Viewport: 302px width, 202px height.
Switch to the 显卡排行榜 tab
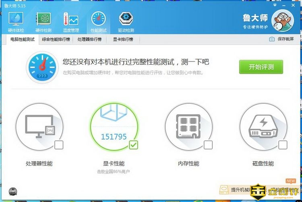click(123, 39)
